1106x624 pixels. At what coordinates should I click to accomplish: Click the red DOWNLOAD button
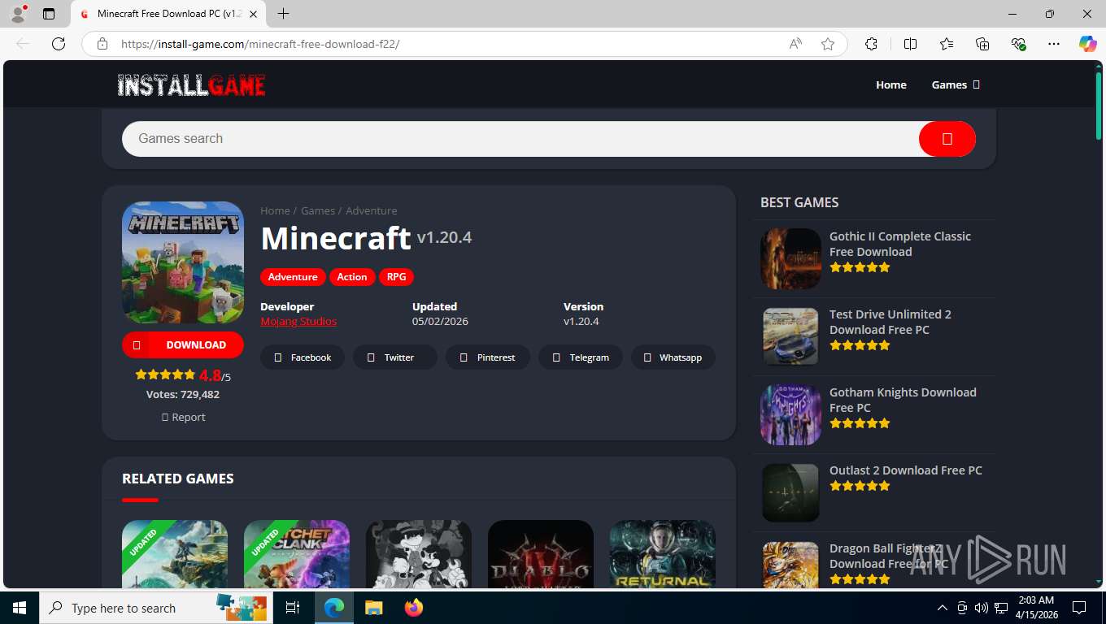(183, 344)
